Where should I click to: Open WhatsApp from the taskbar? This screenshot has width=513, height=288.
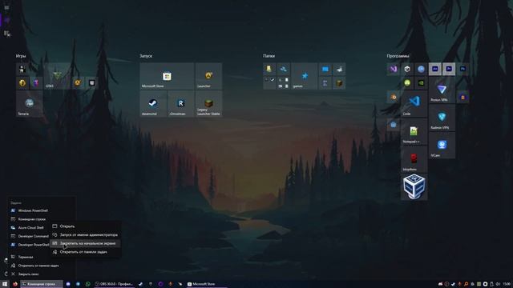coord(87,284)
